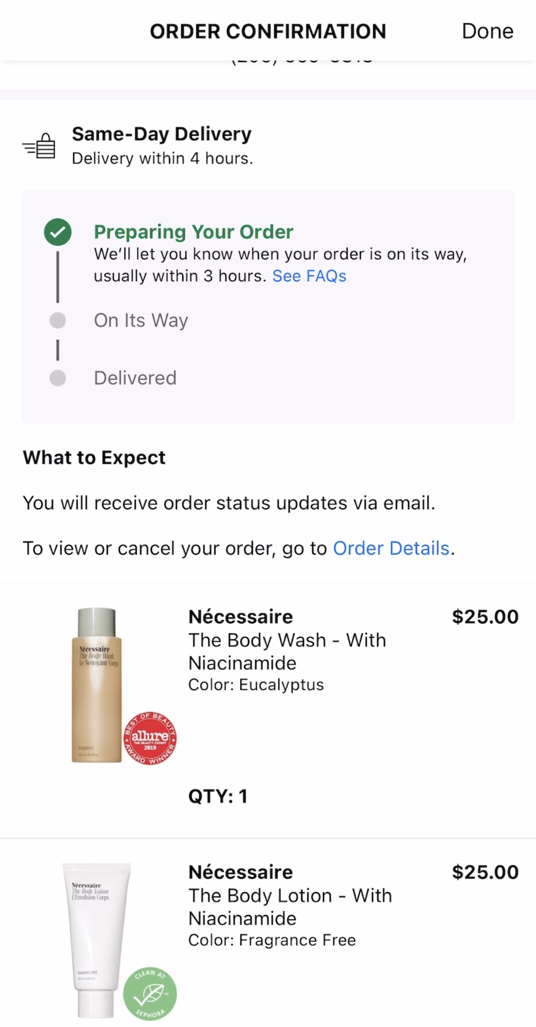Open the Order Details link
536x1027 pixels.
click(391, 548)
